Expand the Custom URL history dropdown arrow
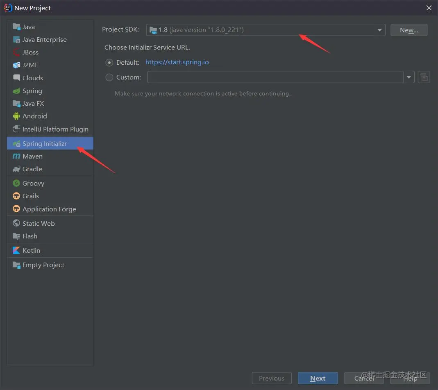The image size is (438, 390). (x=408, y=77)
